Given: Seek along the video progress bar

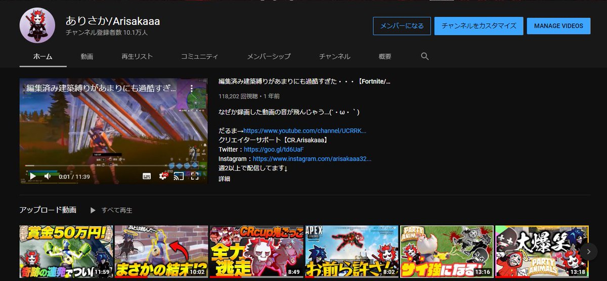Looking at the screenshot, I should (x=113, y=166).
